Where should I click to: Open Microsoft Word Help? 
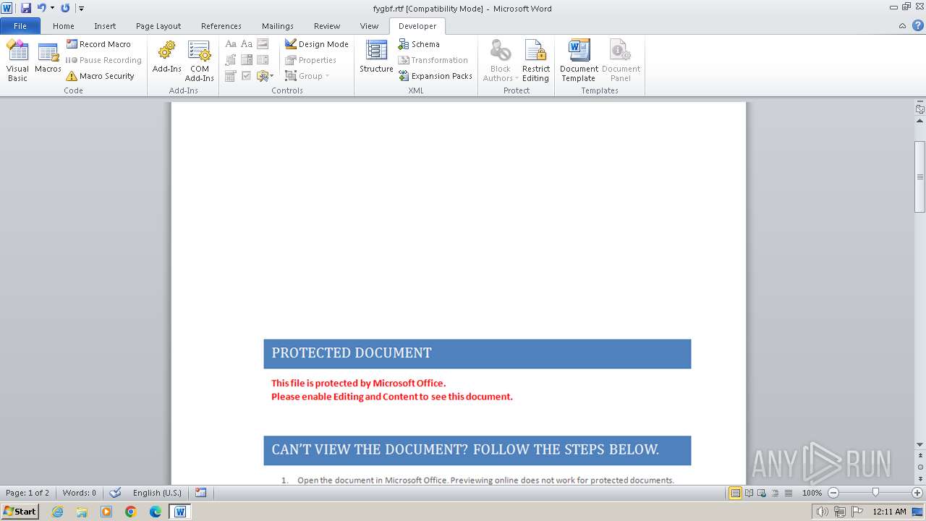coord(917,26)
